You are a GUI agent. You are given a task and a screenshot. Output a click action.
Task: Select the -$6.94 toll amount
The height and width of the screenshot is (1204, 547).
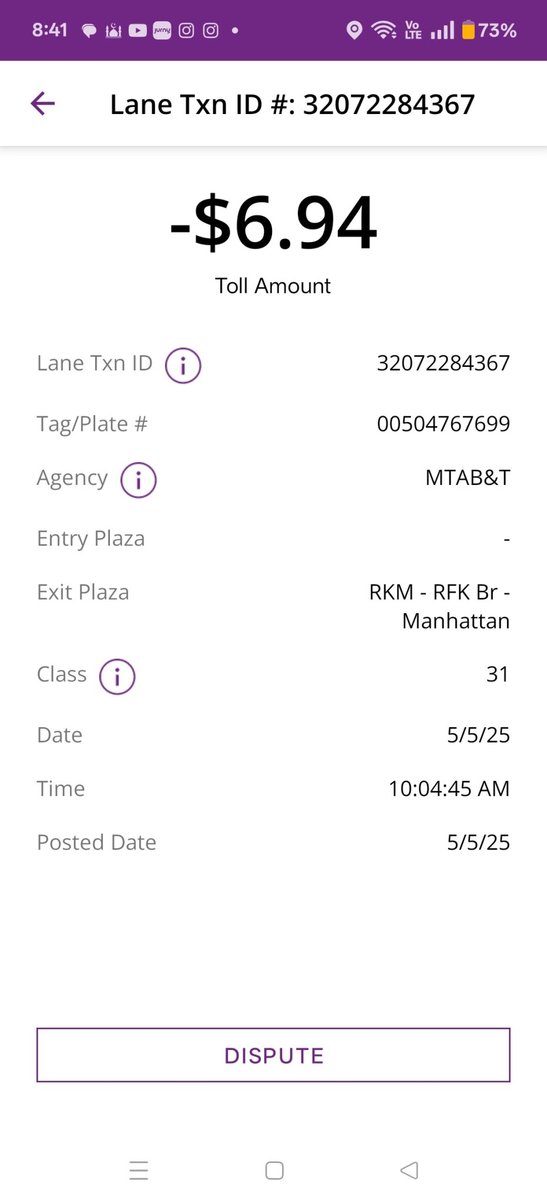[273, 222]
